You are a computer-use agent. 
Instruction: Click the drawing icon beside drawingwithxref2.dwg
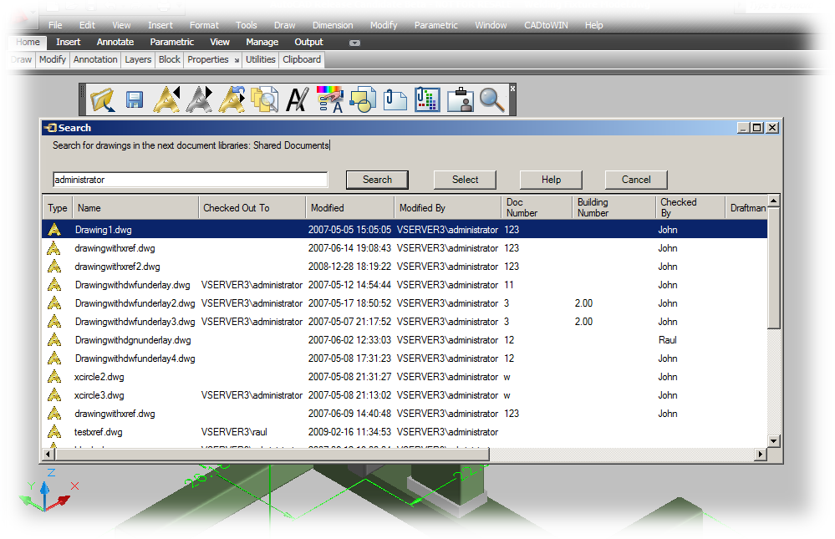click(54, 267)
